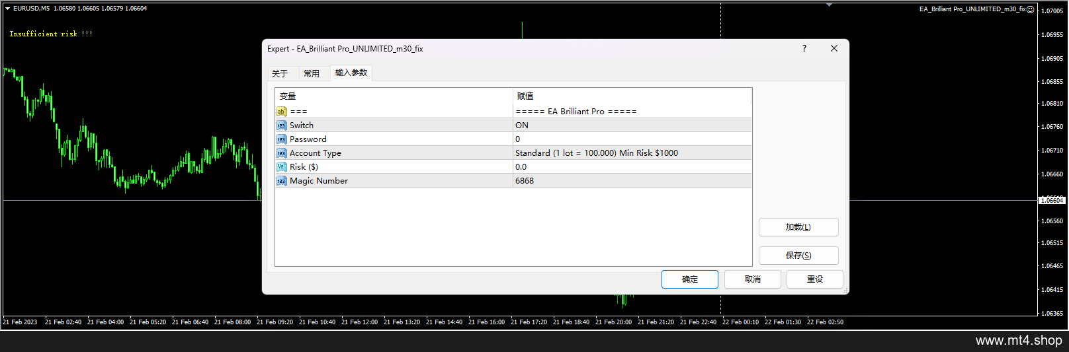Image resolution: width=1069 pixels, height=352 pixels.
Task: Click the integer icon beside Account Type
Action: coord(282,153)
